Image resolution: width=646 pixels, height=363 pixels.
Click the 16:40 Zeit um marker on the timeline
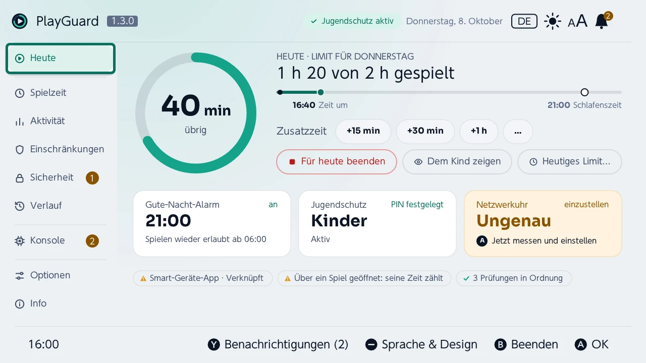320,92
